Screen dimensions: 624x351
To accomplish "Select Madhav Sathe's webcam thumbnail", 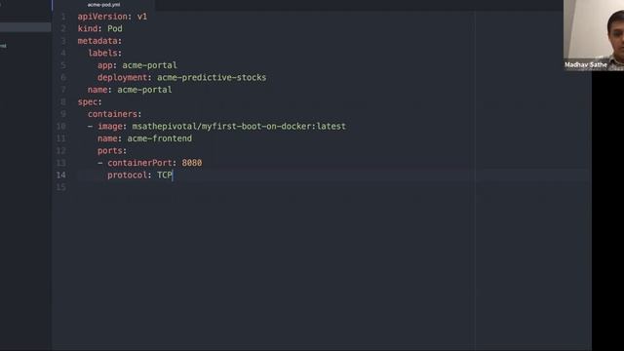I will [594, 35].
